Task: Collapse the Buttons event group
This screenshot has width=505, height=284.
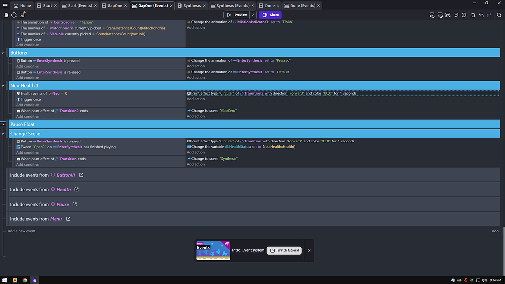Action: [3, 52]
